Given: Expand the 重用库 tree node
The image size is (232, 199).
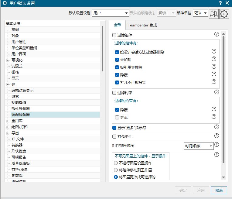Looking at the screenshot, I should click(8, 121).
